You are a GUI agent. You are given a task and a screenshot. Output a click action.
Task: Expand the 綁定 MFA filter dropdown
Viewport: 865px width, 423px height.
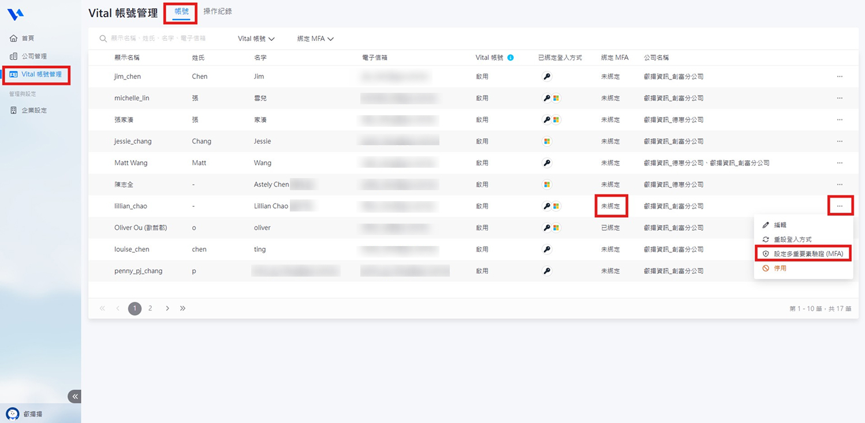tap(315, 39)
